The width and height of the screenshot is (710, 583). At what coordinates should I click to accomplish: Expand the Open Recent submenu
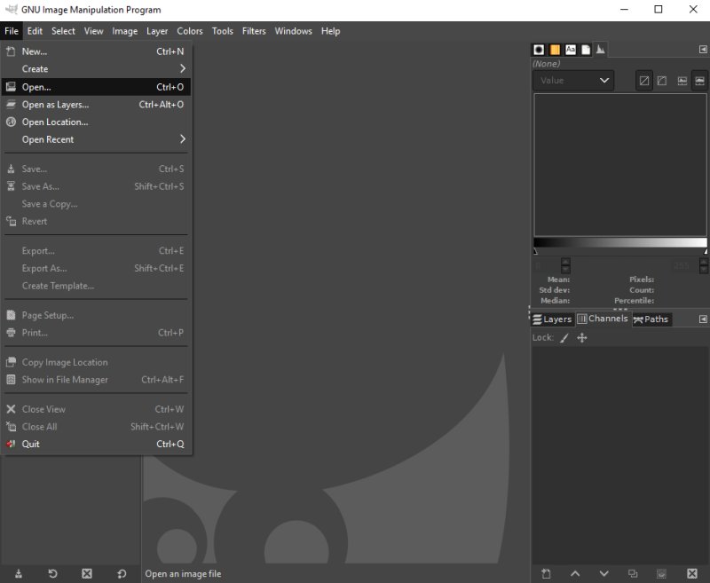point(96,139)
